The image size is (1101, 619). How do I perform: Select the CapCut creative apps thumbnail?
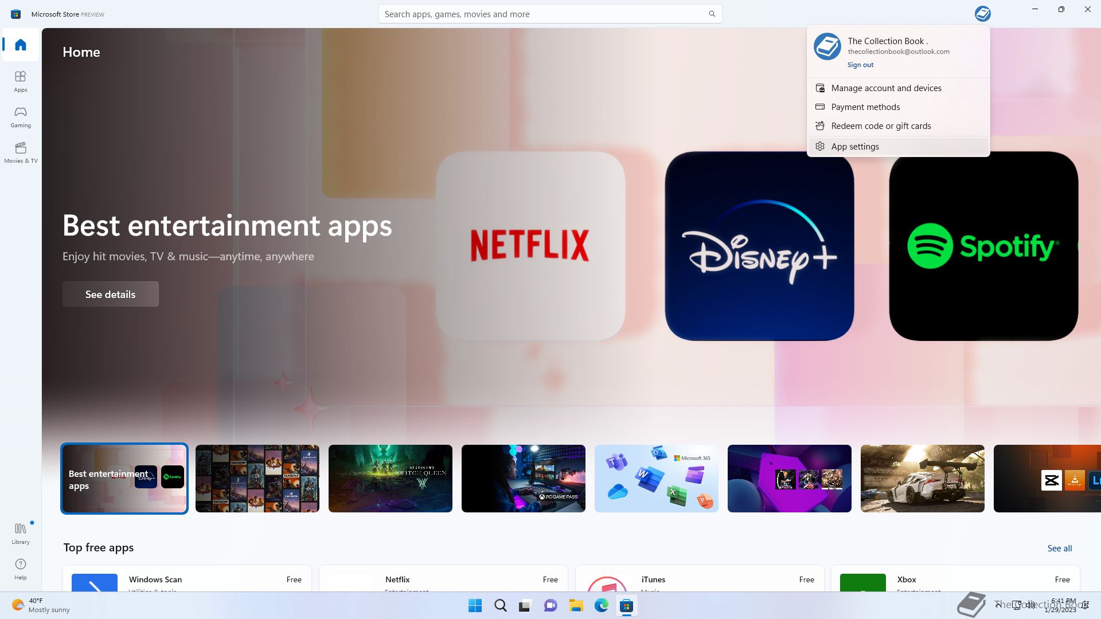click(x=1047, y=479)
